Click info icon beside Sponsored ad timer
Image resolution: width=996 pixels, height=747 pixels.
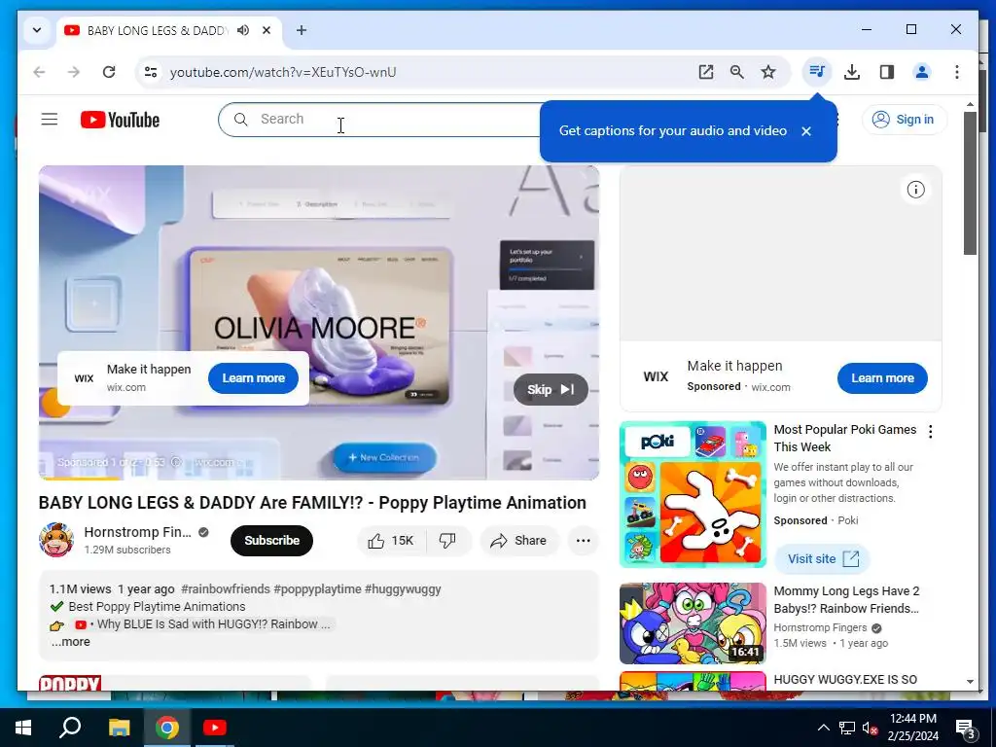177,462
